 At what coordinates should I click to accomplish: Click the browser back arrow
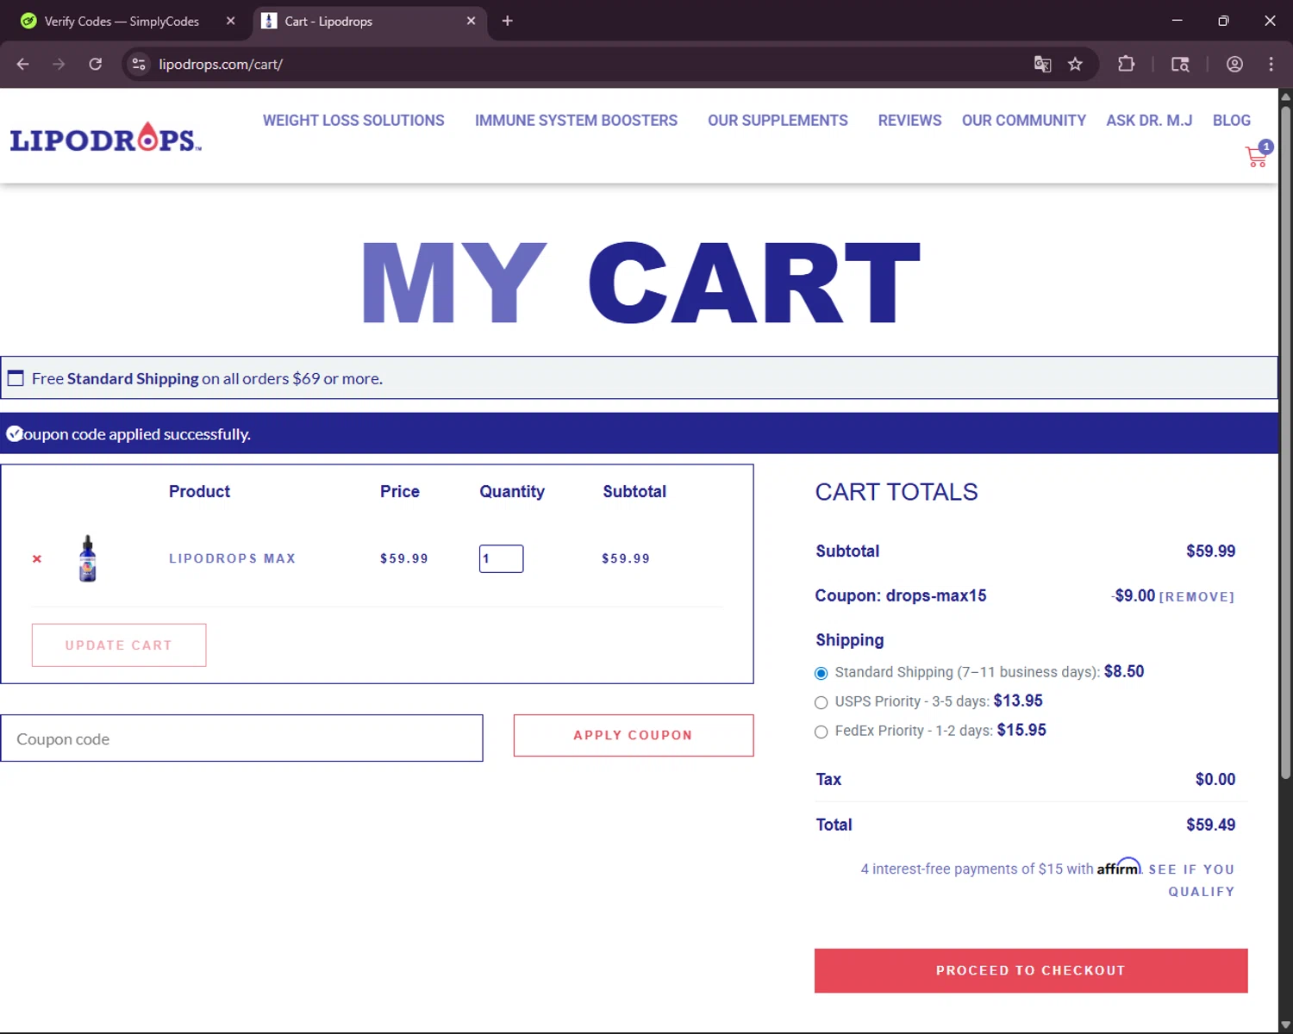click(x=23, y=64)
